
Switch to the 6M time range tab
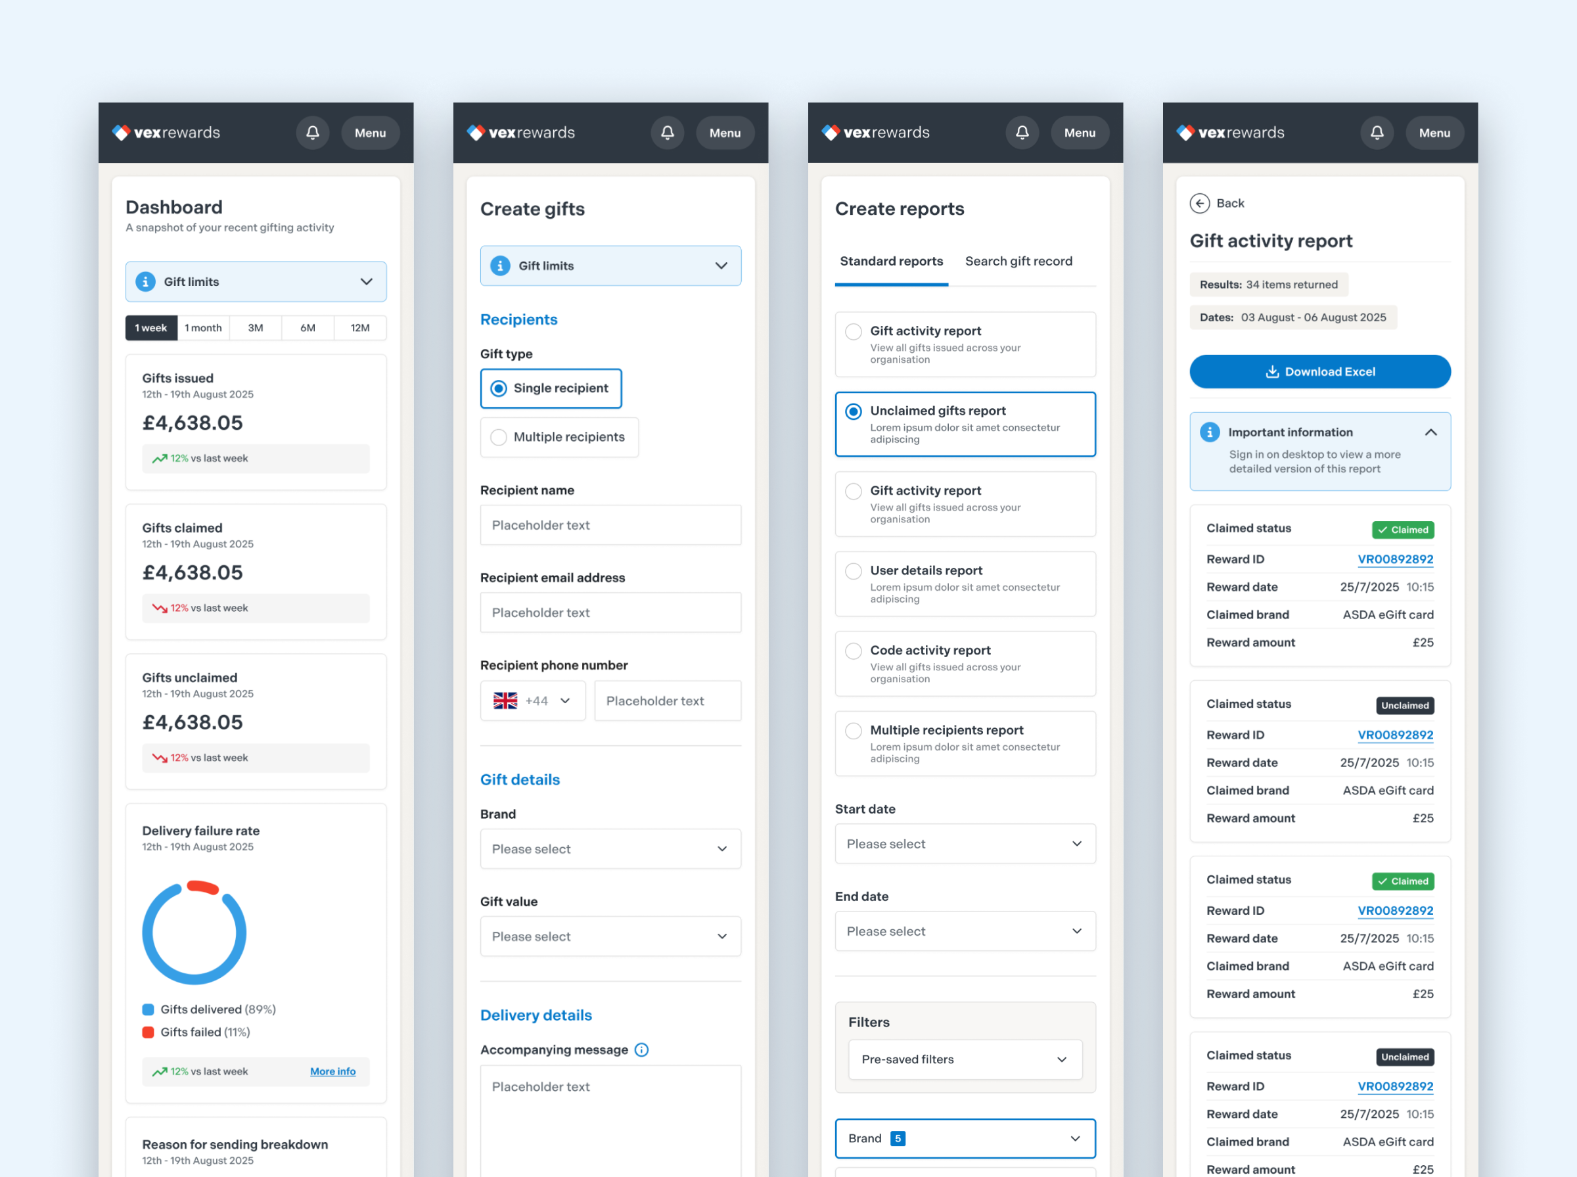point(308,328)
